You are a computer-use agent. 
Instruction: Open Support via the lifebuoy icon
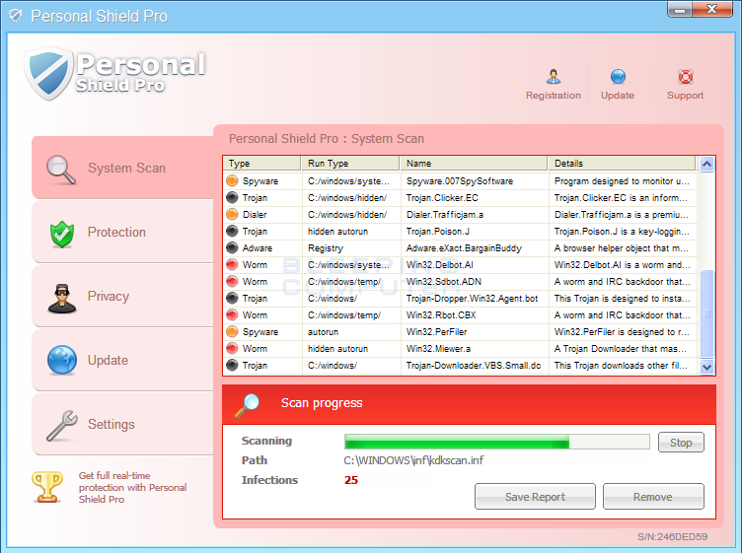[685, 77]
